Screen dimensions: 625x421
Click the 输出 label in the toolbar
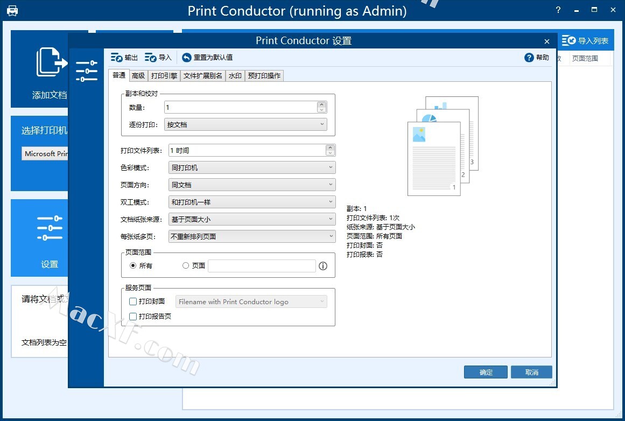coord(131,58)
